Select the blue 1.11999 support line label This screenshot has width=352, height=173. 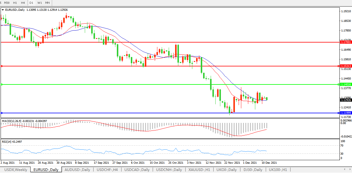tap(346, 113)
